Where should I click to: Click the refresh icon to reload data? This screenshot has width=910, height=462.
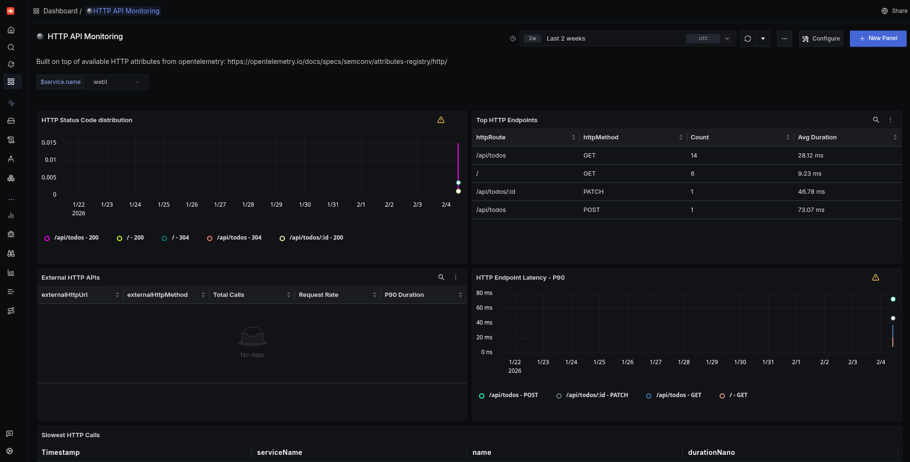[x=748, y=39]
